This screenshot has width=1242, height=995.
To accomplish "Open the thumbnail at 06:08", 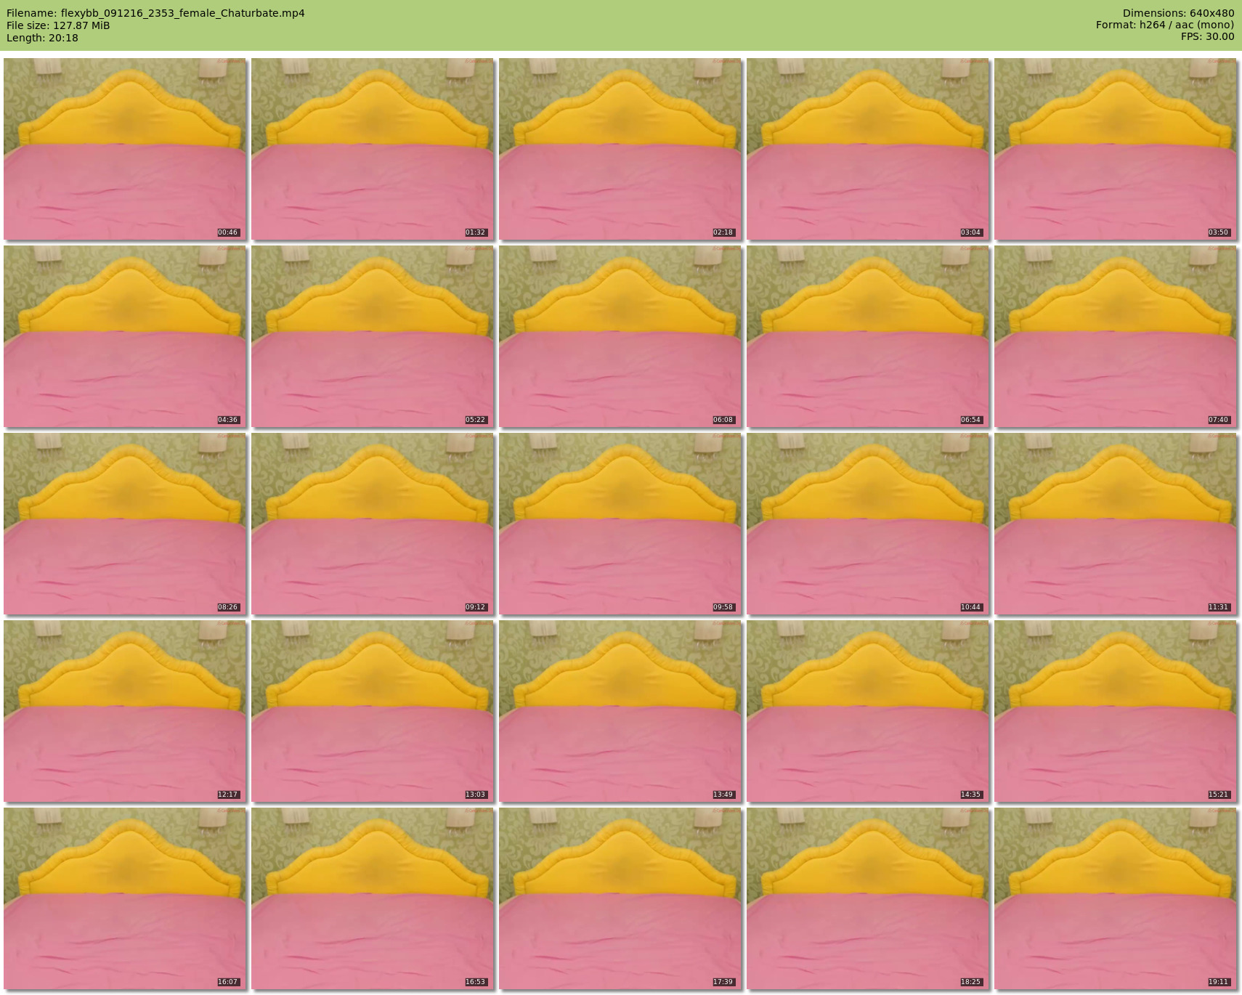I will click(x=620, y=336).
